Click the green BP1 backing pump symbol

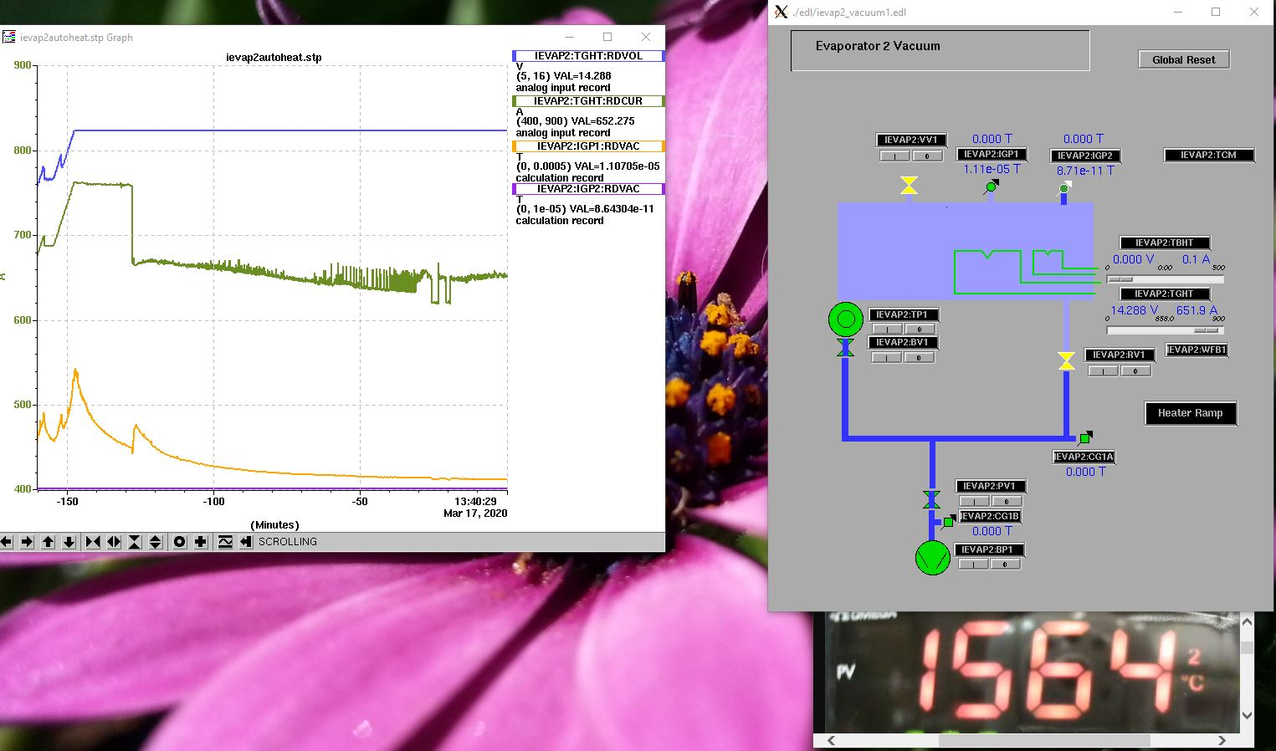(x=932, y=558)
